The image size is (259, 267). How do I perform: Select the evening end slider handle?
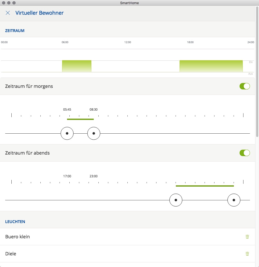pyautogui.click(x=234, y=200)
